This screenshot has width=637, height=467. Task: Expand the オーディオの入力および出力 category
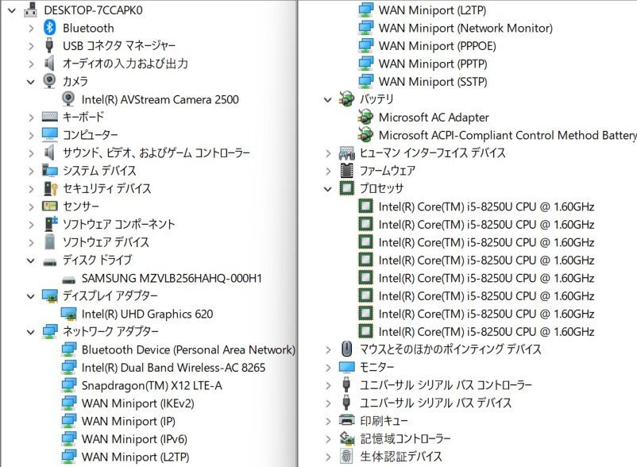click(x=31, y=64)
